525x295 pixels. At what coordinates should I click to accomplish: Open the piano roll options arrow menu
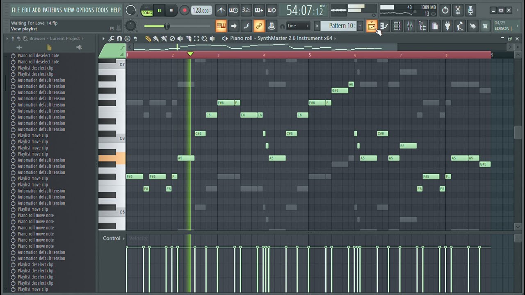pyautogui.click(x=103, y=39)
